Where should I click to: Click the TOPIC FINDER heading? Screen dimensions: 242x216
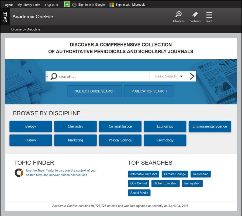[x=34, y=163]
